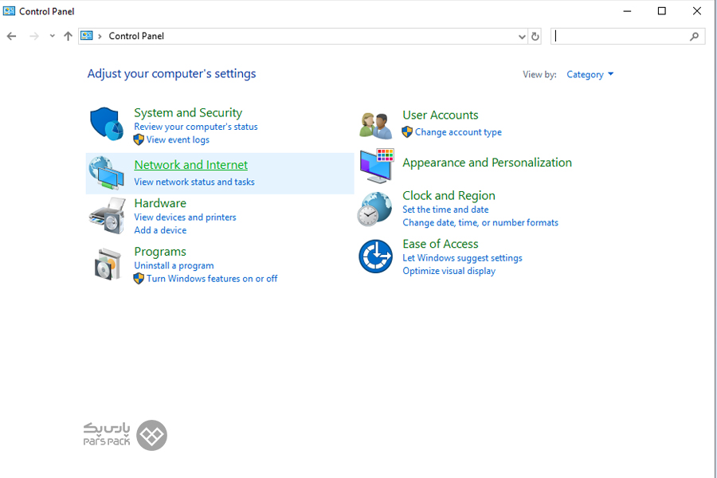Open the Clock and Region globe icon
Screen dimensions: 717x478
pyautogui.click(x=375, y=209)
